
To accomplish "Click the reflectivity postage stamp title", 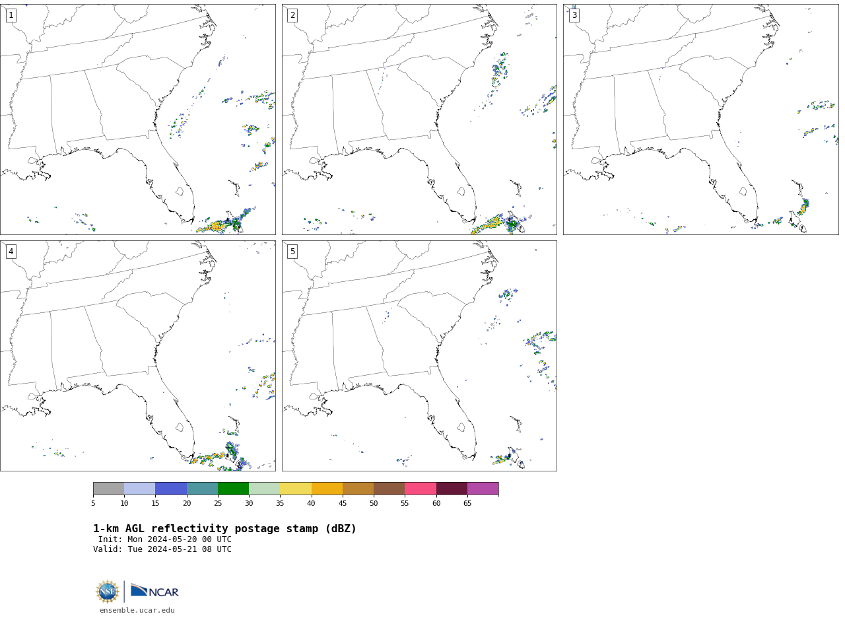I will click(x=224, y=529).
